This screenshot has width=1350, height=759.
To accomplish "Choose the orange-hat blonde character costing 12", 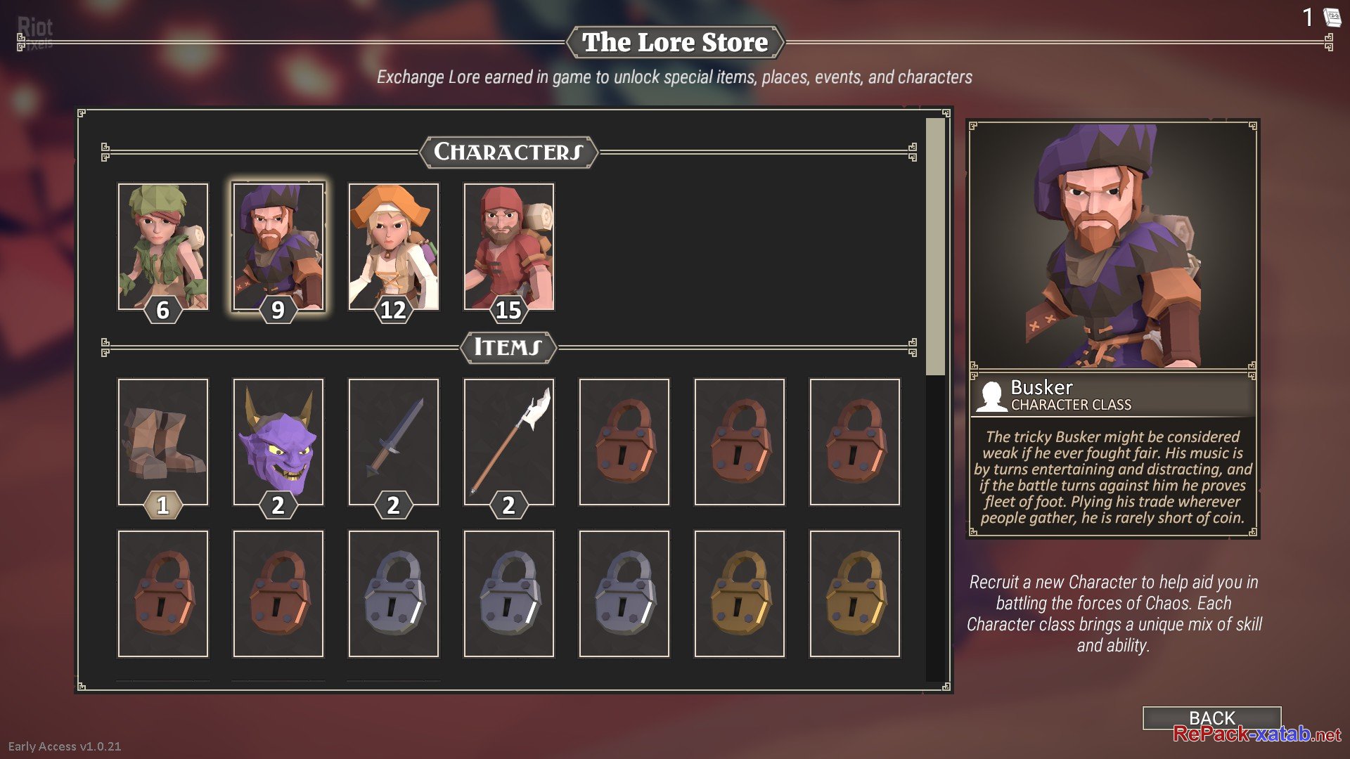I will 394,247.
